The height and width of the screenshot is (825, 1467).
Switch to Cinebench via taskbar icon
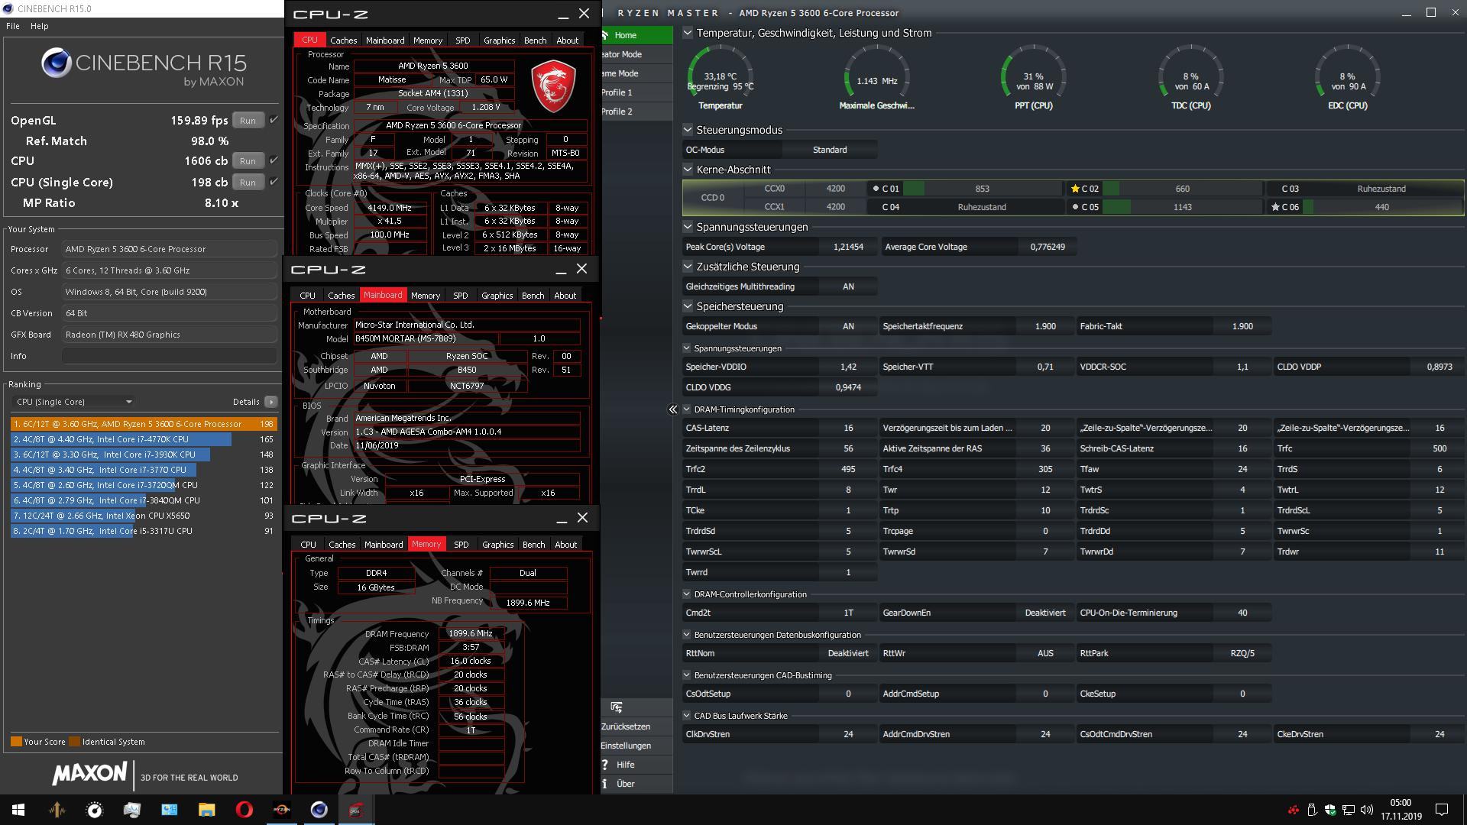coord(319,810)
